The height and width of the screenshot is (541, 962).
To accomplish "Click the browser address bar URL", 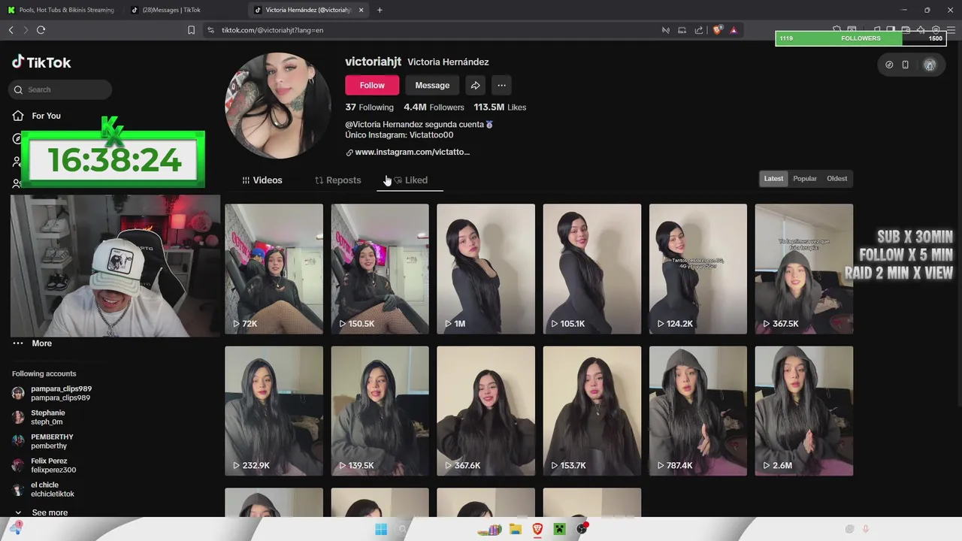I will [272, 30].
